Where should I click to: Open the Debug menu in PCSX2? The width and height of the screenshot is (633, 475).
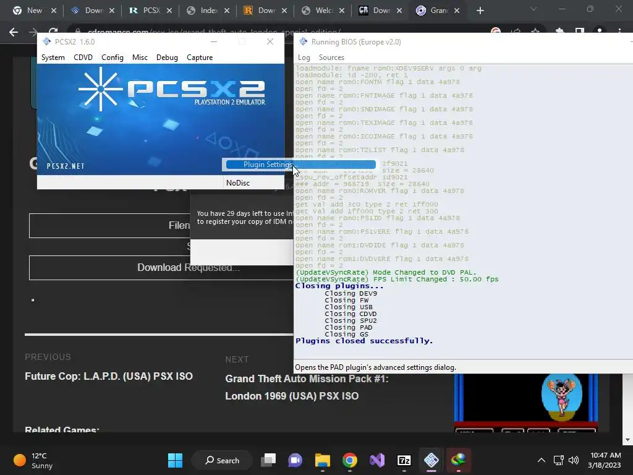(x=167, y=58)
